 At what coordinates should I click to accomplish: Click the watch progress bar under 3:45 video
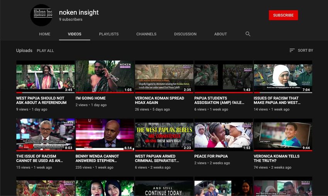(46, 93)
